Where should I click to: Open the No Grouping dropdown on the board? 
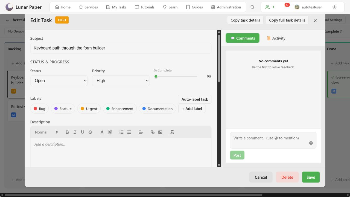(15, 31)
